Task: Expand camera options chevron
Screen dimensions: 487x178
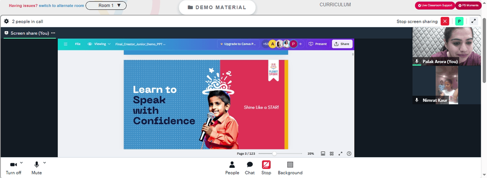Action: (21, 162)
